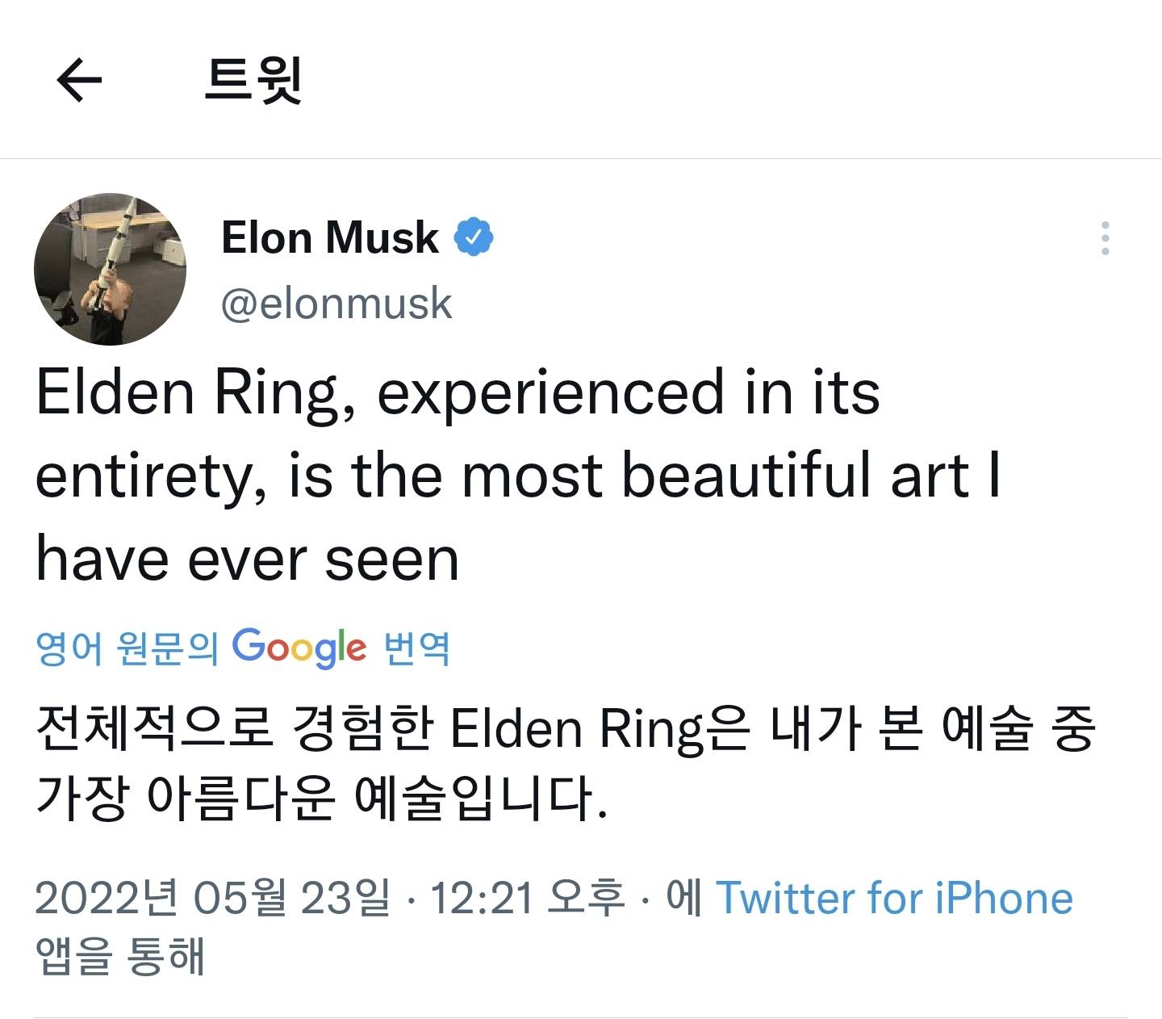Click the 영어 원문의 translation label
Viewport: 1162px width, 1019px height.
coord(127,648)
